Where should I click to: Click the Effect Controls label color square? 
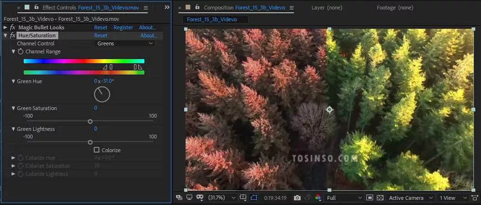click(x=27, y=7)
